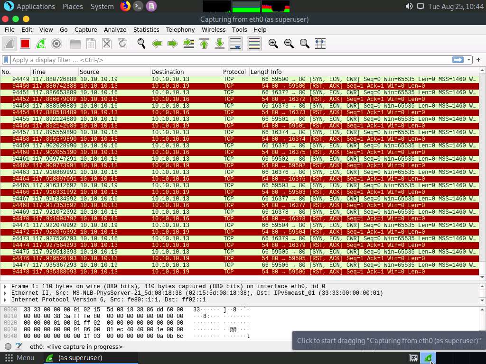Zoom out of packet text

click(x=289, y=44)
